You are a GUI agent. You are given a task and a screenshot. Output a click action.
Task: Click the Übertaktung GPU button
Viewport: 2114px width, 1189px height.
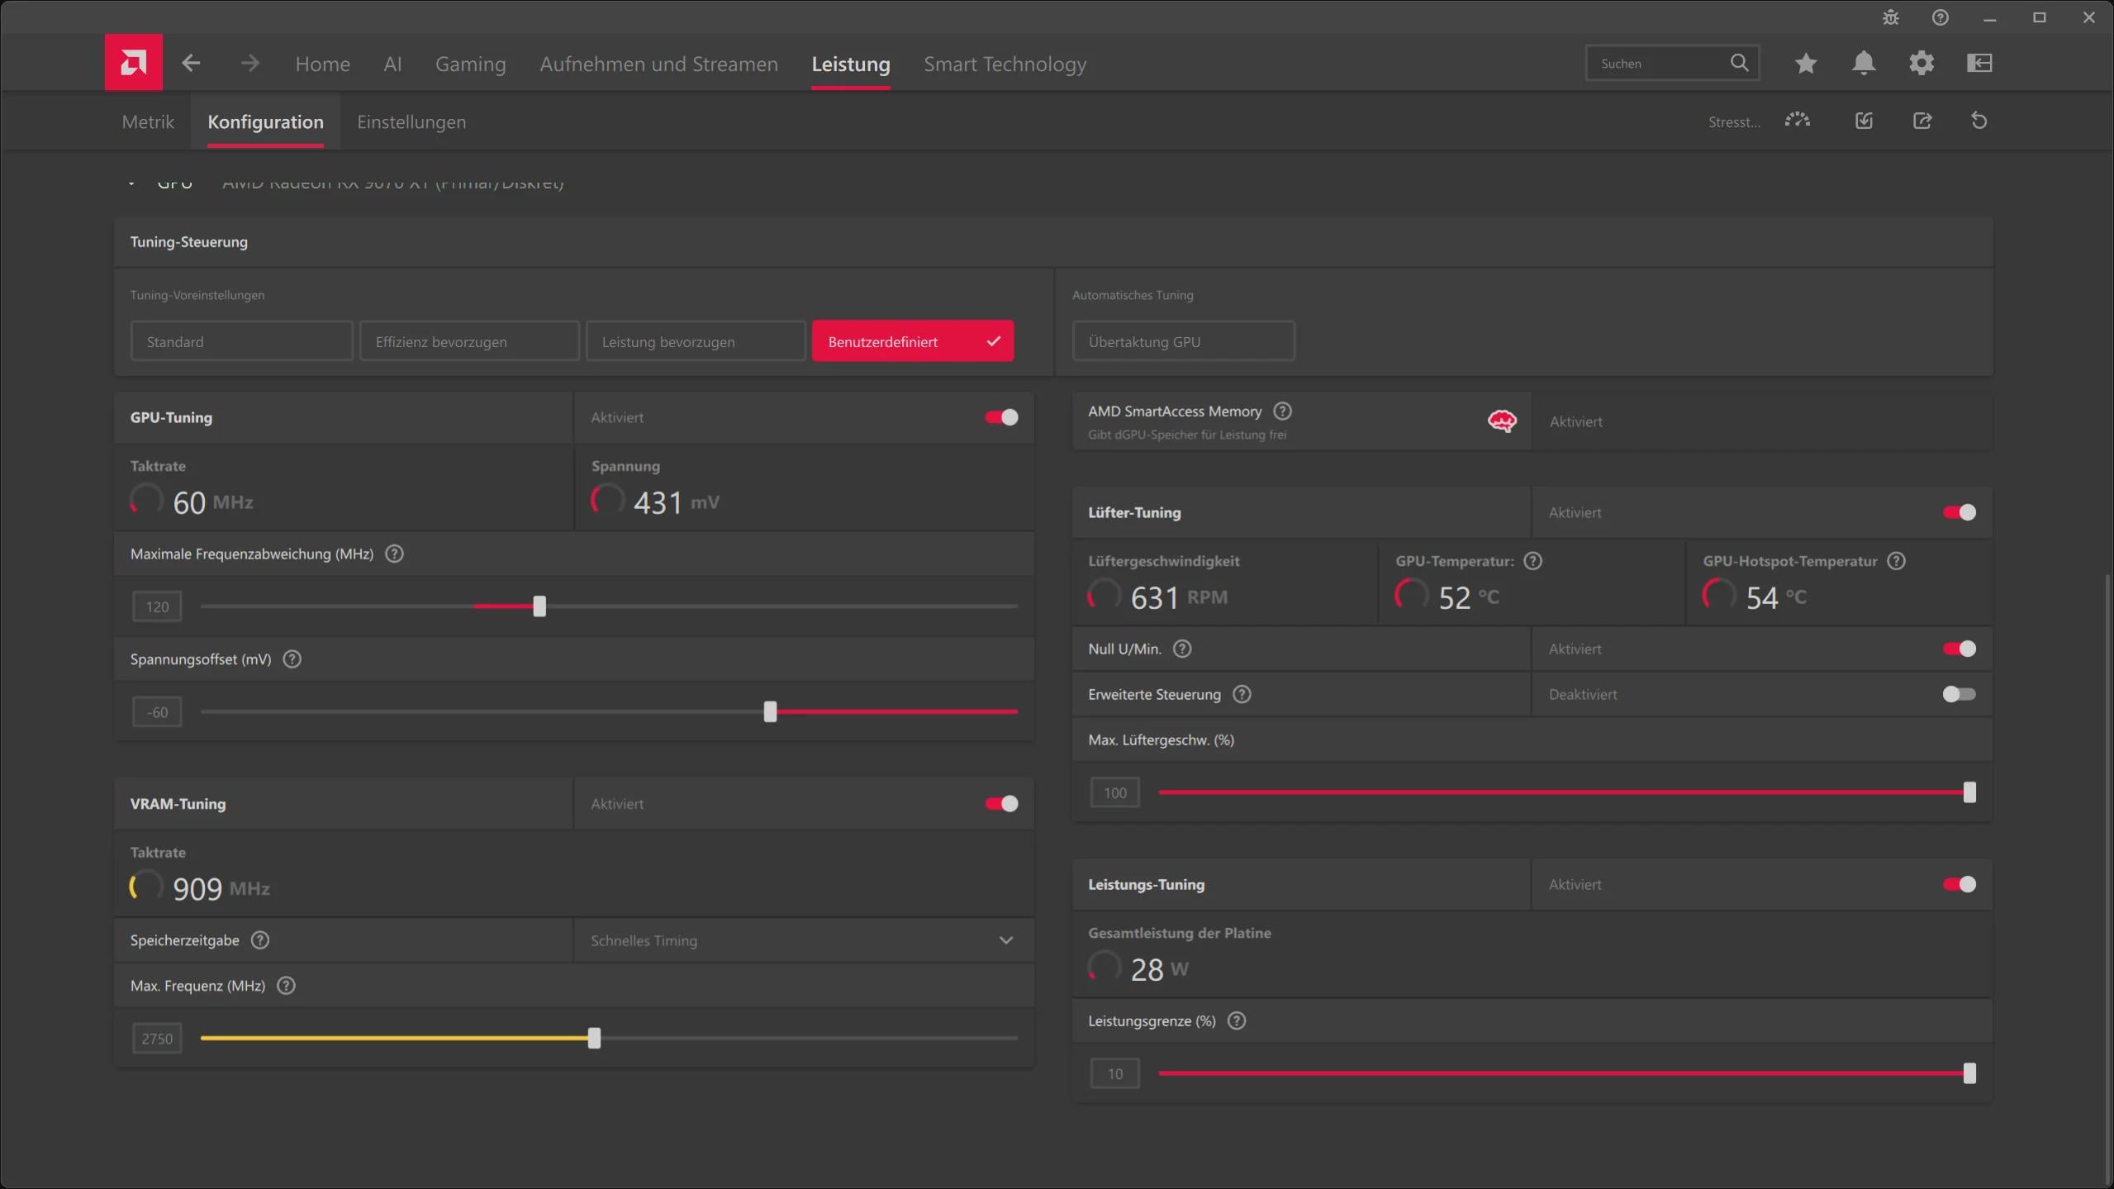(1183, 341)
